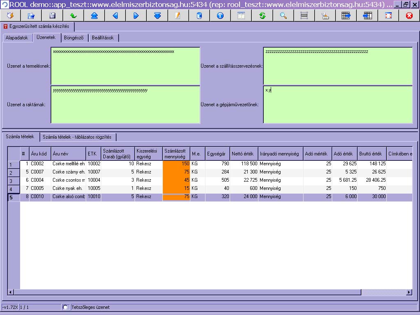Open the Beállítások tab
Viewport: 420px width, 315px height.
pos(103,38)
